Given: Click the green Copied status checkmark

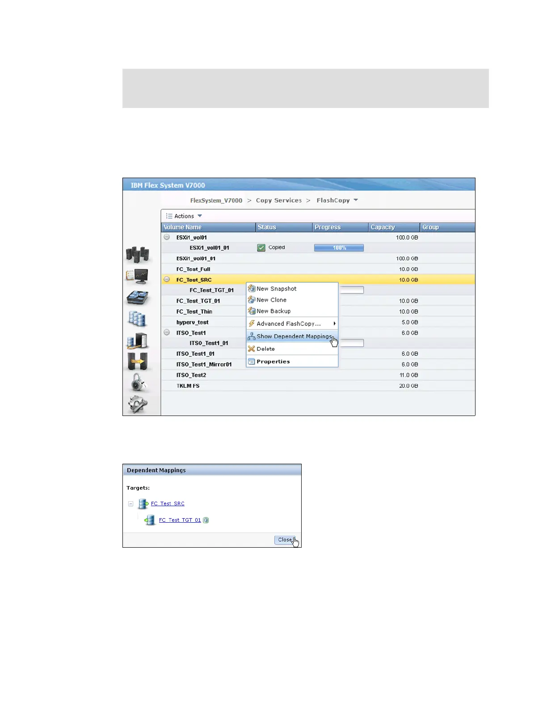Looking at the screenshot, I should [261, 248].
